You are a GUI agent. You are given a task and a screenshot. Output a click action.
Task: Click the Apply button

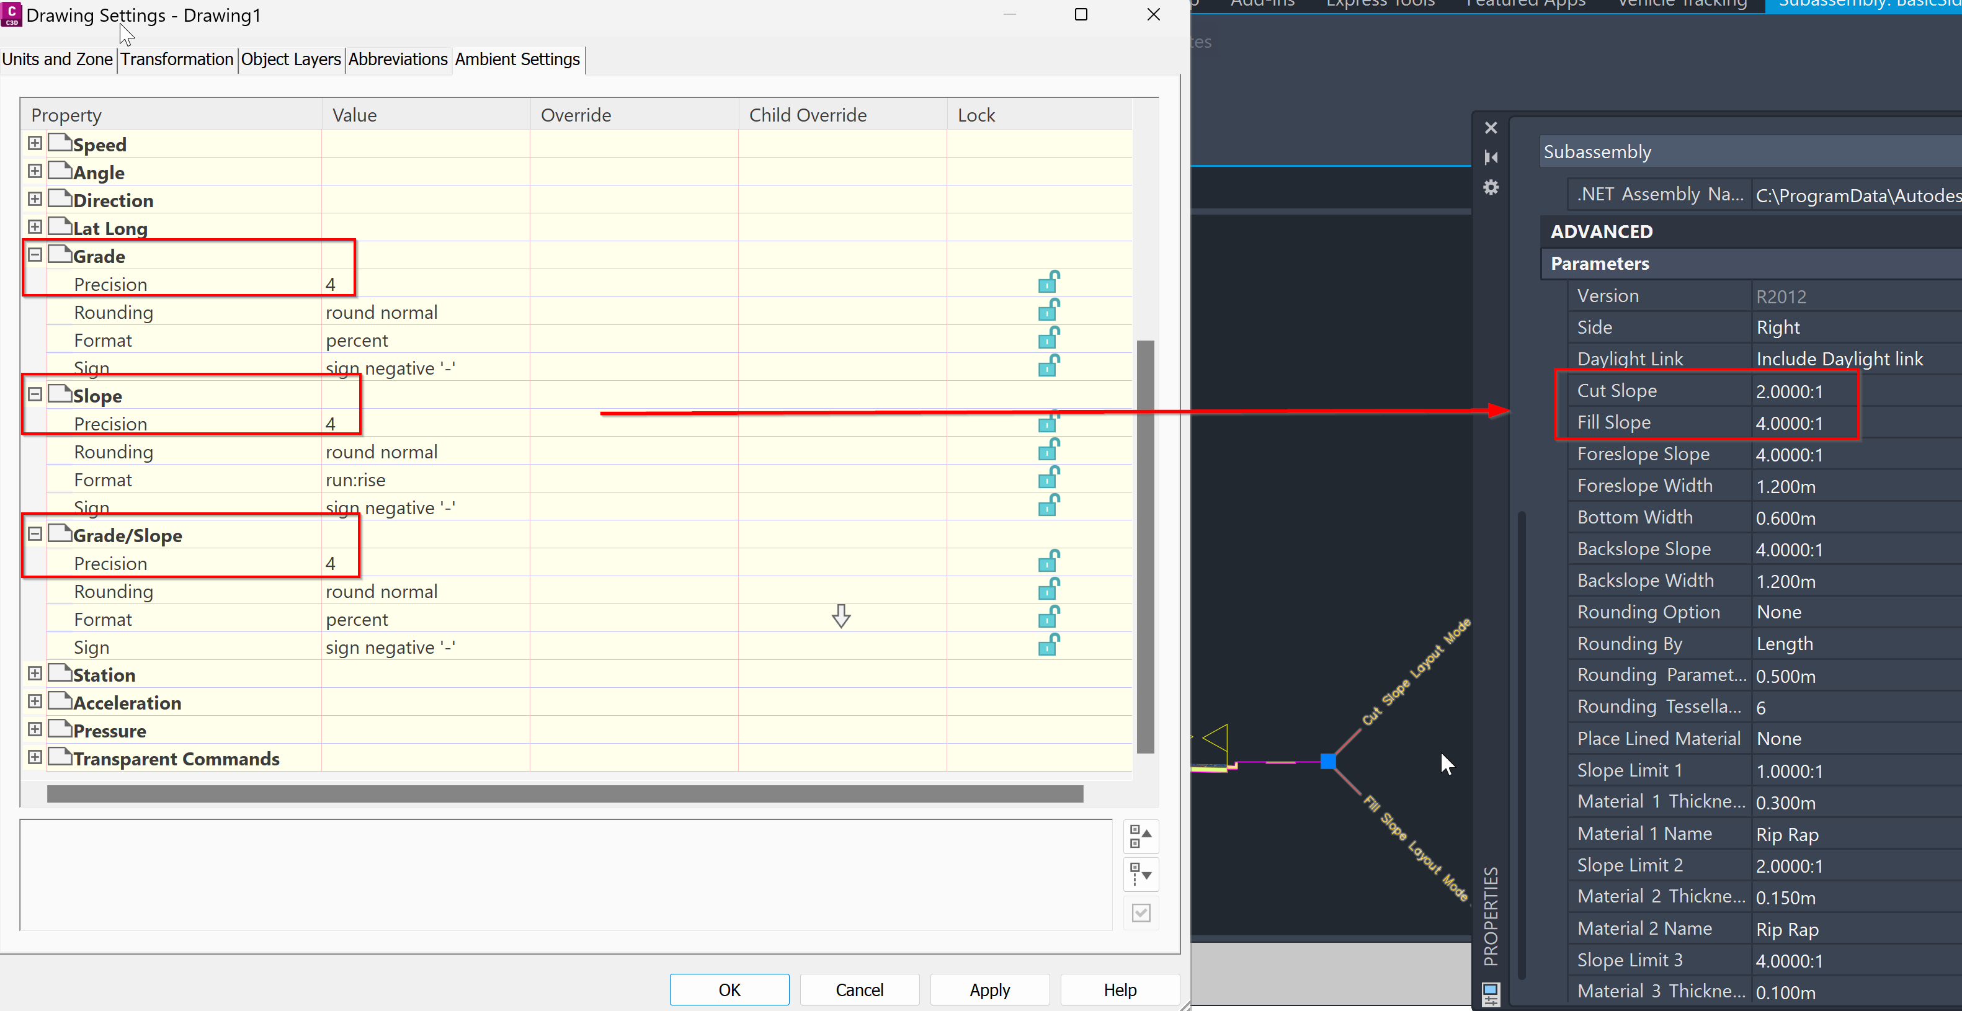989,989
